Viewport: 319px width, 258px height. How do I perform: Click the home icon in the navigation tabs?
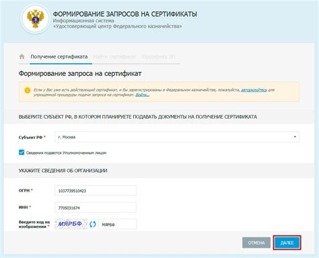click(x=22, y=56)
